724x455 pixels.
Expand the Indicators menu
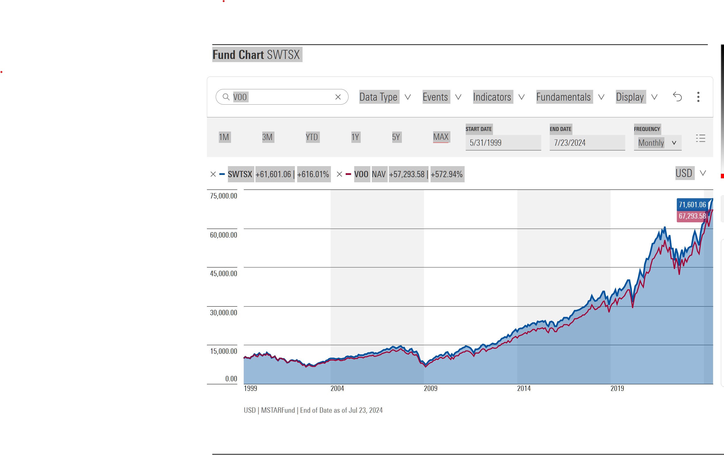click(x=498, y=97)
